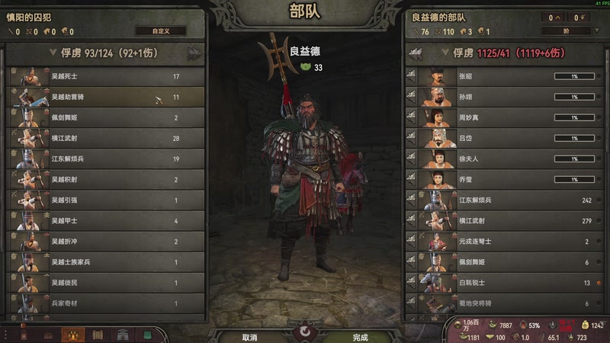Screen dimensions: 610x343
Task: Select the 吴越死士 troop row
Action: tap(105, 76)
